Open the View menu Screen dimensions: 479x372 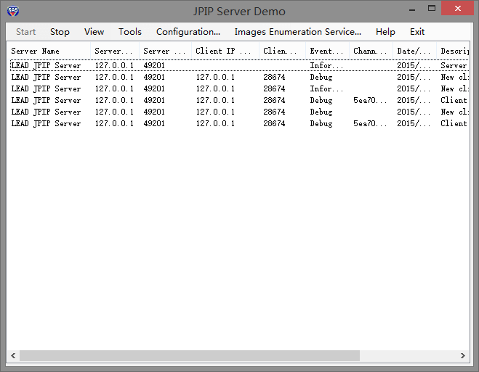pyautogui.click(x=94, y=32)
